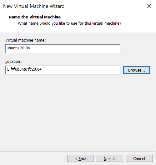This screenshot has height=165, width=156.
Task: Cancel the New Virtual Machine Wizard
Action: (x=139, y=158)
